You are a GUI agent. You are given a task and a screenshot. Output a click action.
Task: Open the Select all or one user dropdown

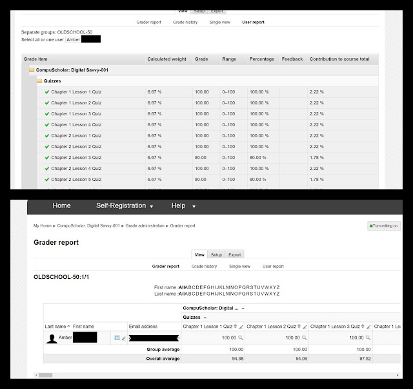(83, 39)
